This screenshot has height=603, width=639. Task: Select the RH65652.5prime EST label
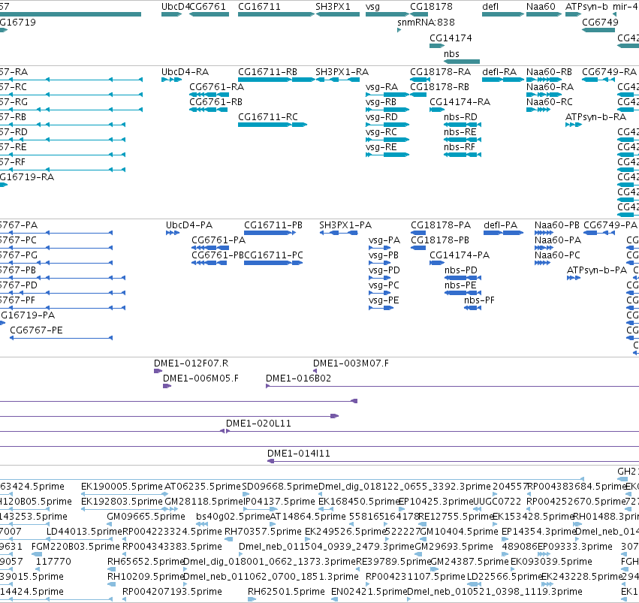[x=146, y=562]
